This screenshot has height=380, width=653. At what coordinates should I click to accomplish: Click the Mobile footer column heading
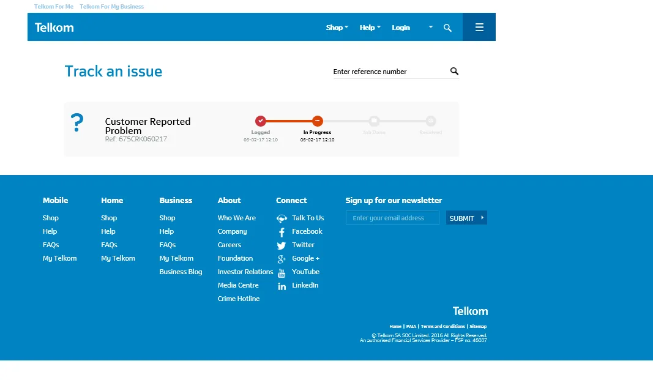pos(55,200)
